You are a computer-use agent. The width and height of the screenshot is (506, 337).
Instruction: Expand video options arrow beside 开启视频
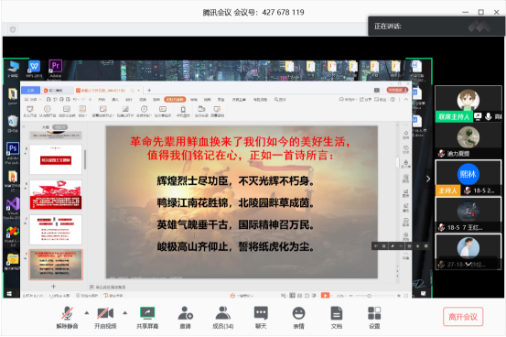(124, 313)
